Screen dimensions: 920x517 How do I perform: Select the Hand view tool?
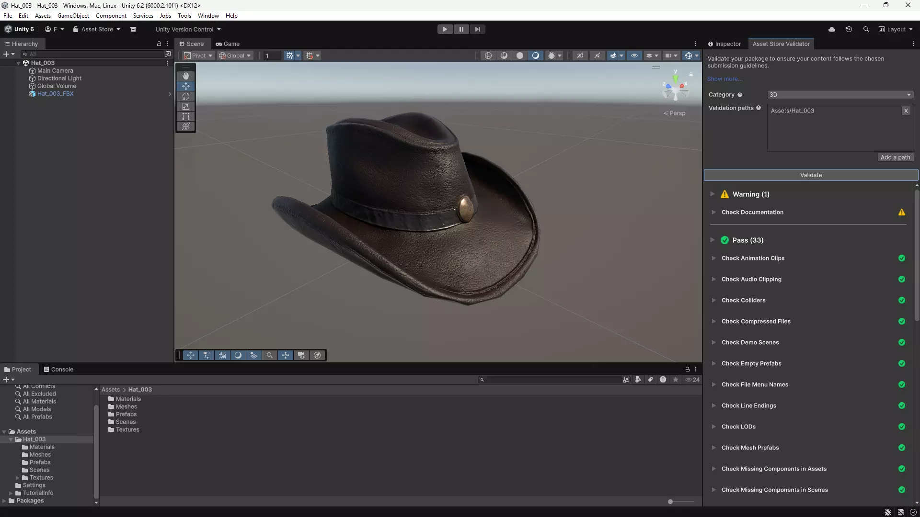pyautogui.click(x=186, y=76)
